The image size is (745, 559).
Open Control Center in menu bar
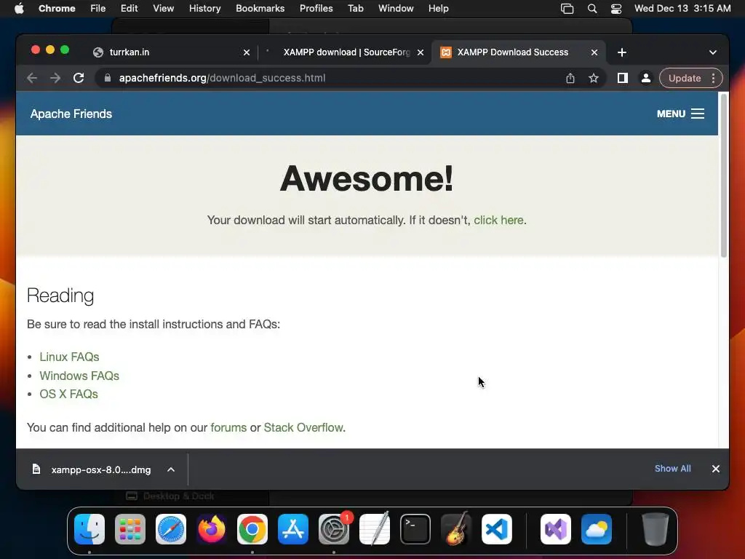[616, 9]
